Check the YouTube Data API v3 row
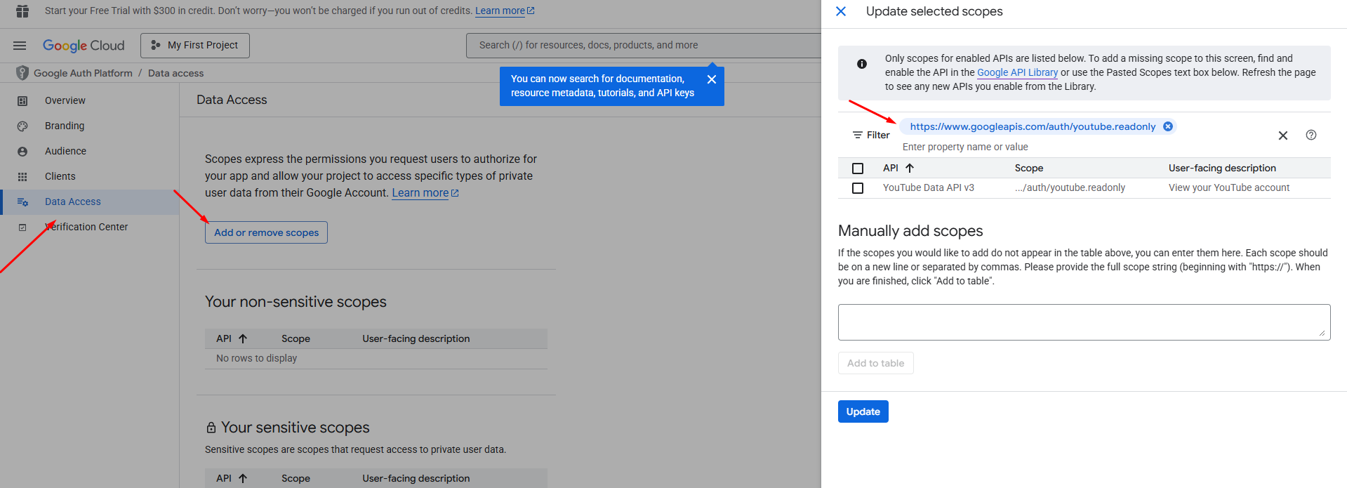Viewport: 1347px width, 488px height. click(857, 188)
